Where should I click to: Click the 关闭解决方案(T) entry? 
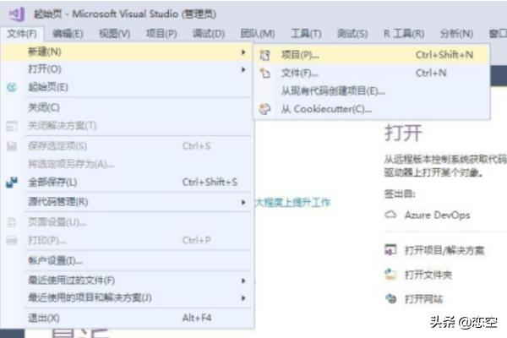pyautogui.click(x=127, y=126)
